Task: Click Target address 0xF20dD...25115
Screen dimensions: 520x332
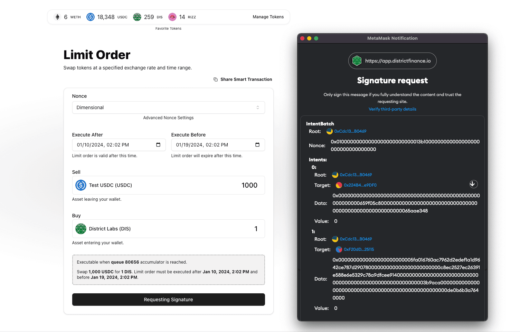Action: 359,249
